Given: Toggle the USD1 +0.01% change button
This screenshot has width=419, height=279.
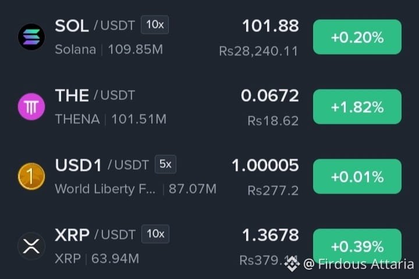Looking at the screenshot, I should click(x=357, y=176).
